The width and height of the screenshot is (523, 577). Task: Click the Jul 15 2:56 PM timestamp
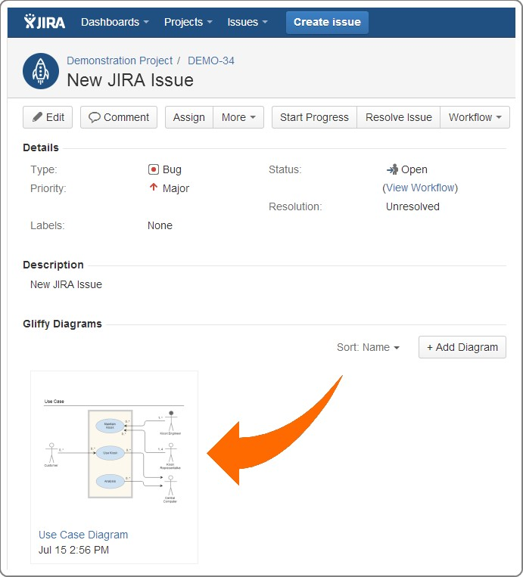point(73,550)
